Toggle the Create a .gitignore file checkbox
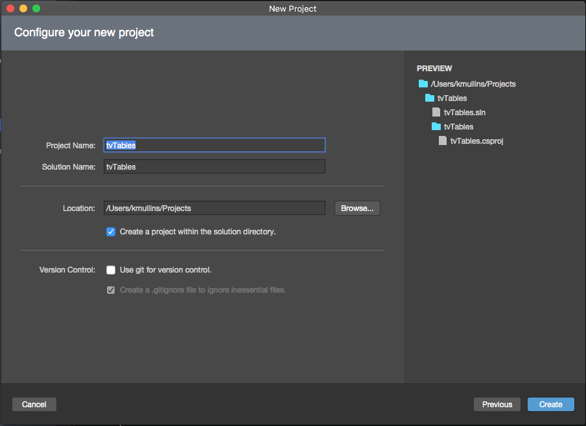The image size is (586, 426). coord(111,290)
